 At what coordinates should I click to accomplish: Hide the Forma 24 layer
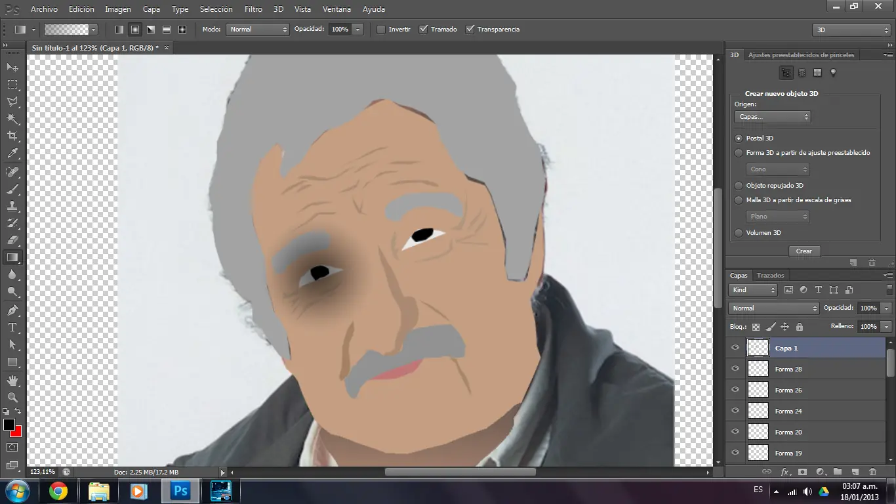tap(735, 411)
